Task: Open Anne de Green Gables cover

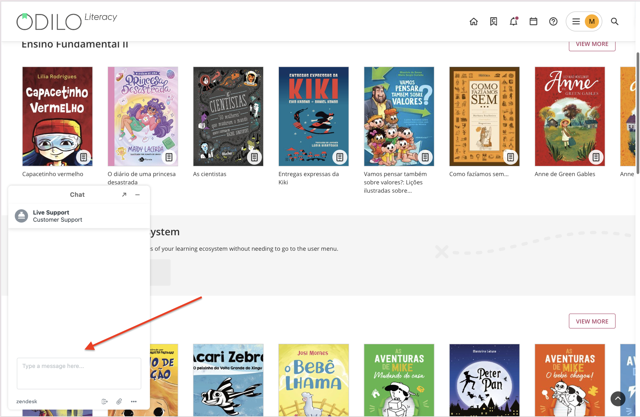Action: pyautogui.click(x=570, y=117)
